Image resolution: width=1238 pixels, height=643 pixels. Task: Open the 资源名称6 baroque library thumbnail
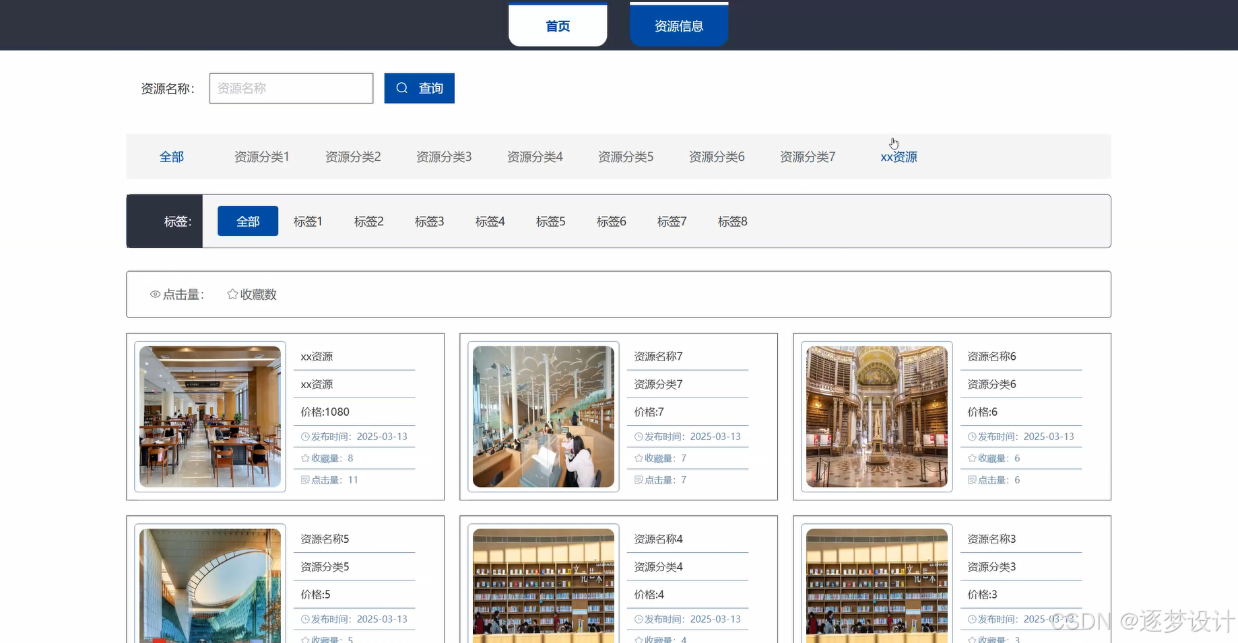877,417
